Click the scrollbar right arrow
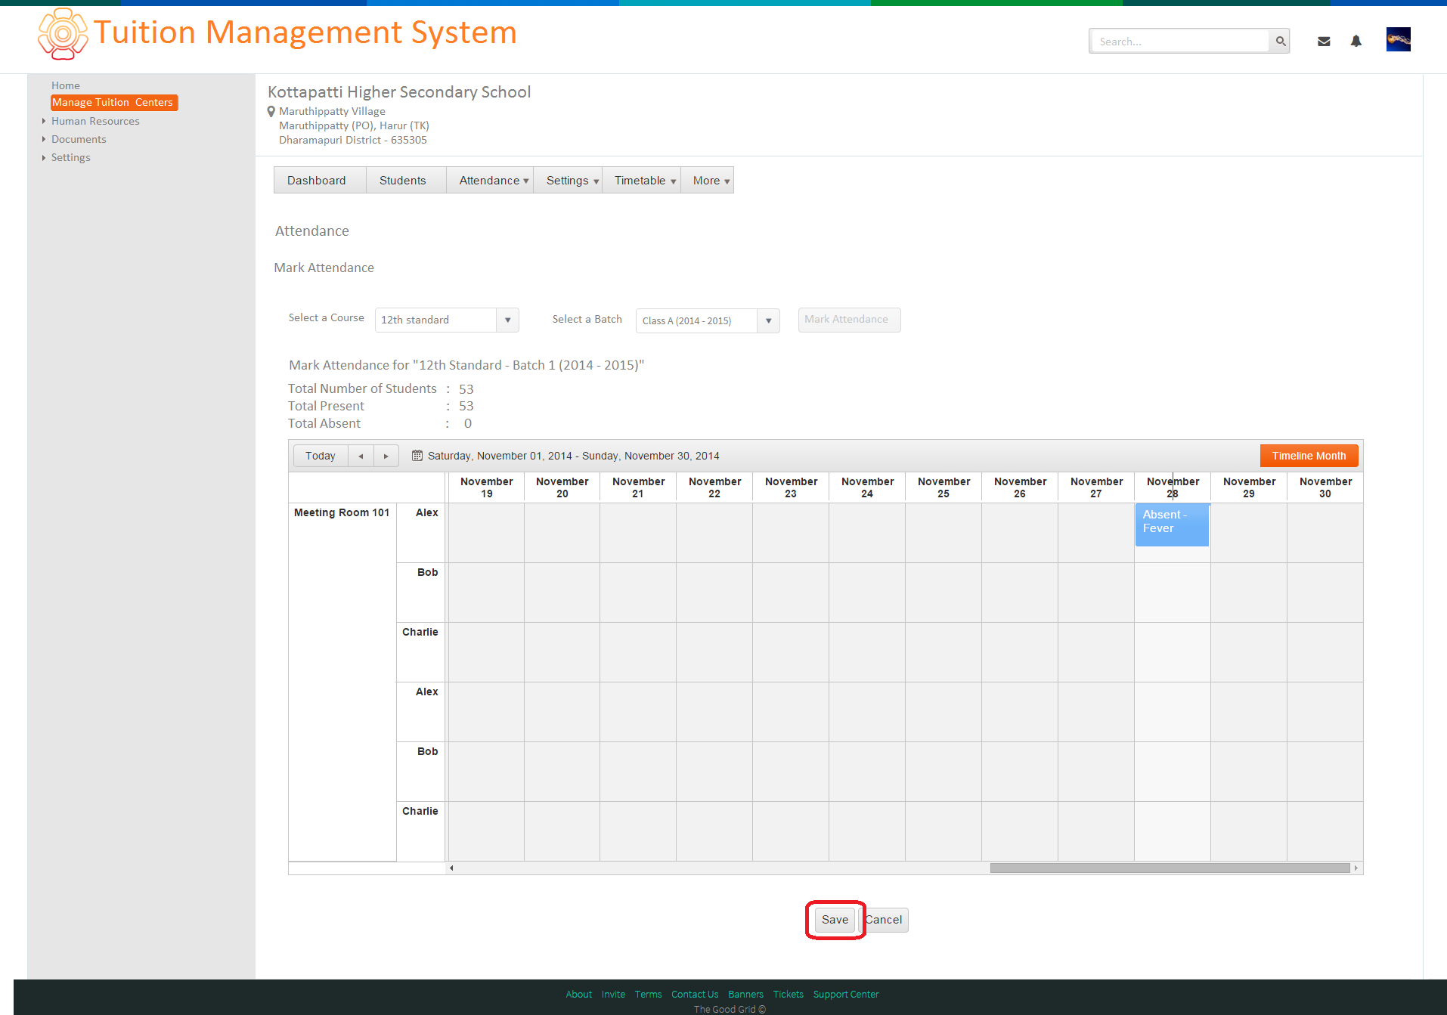The image size is (1447, 1015). 1356,868
